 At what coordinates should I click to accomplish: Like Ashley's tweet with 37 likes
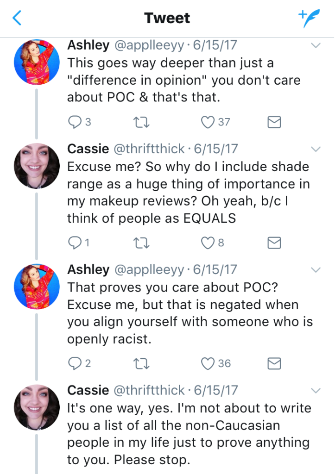point(208,122)
